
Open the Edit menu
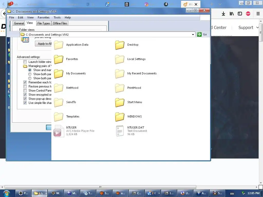[21, 17]
